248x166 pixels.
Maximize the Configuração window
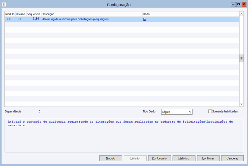click(x=238, y=5)
